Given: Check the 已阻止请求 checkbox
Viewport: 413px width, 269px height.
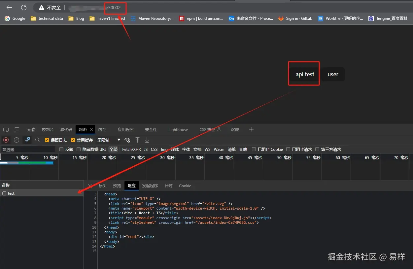Looking at the screenshot, I should (288, 150).
